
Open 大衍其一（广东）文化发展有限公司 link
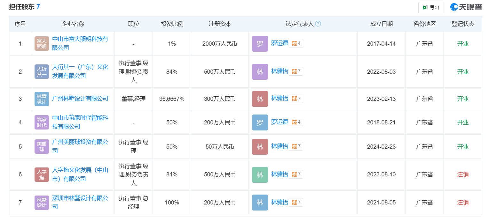(x=80, y=71)
